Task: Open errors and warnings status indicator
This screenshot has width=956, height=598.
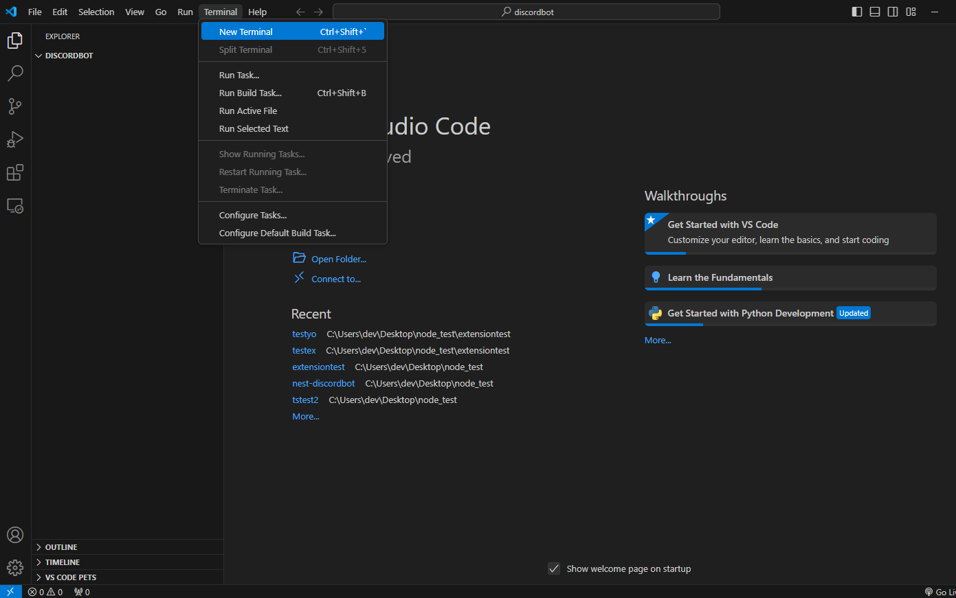Action: (x=45, y=592)
